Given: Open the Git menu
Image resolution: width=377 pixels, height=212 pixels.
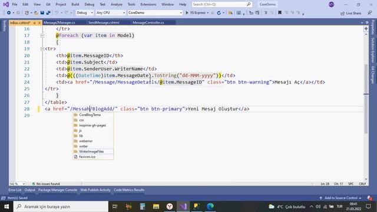Looking at the screenshot, I should pos(48,4).
